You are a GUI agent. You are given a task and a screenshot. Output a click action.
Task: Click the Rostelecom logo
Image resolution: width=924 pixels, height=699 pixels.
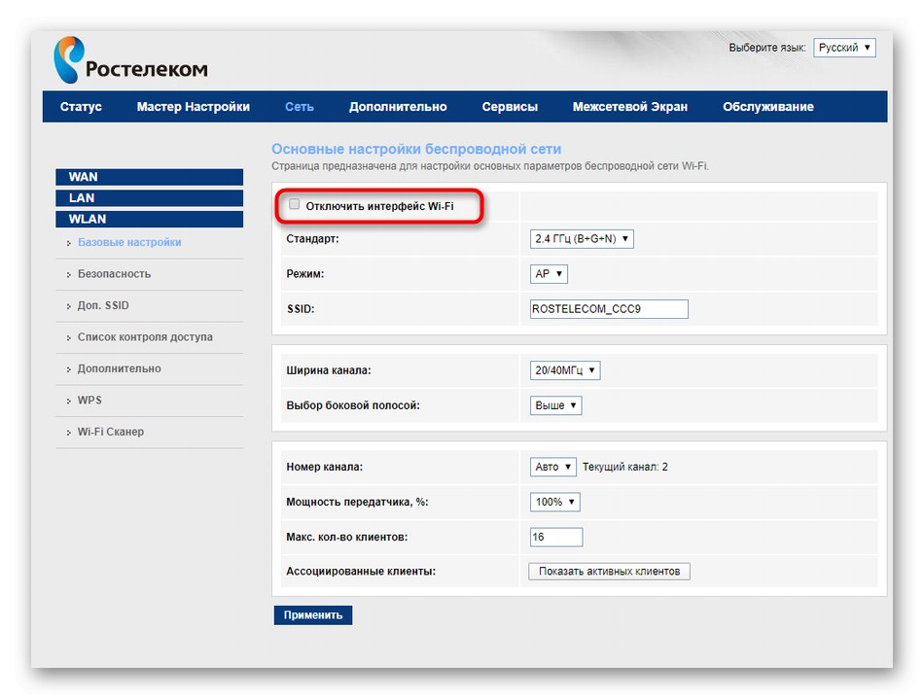coord(130,60)
